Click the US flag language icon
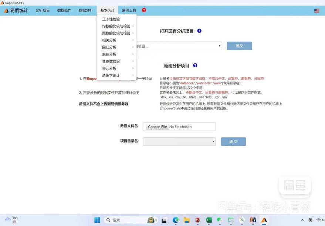 click(317, 11)
